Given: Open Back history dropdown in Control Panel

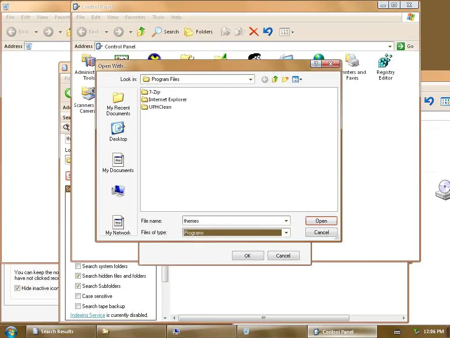Looking at the screenshot, I should click(106, 32).
